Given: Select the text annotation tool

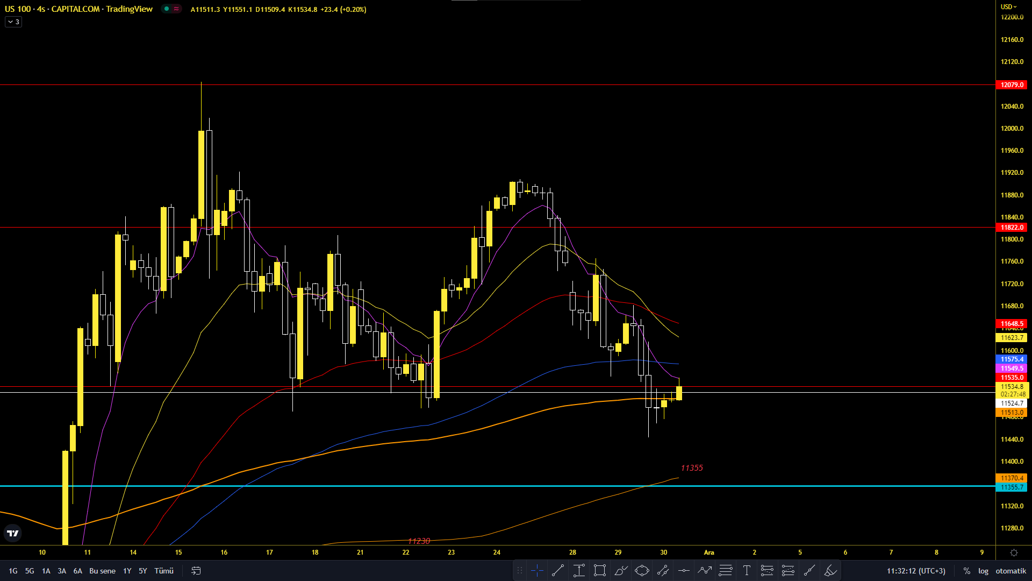Looking at the screenshot, I should click(747, 571).
